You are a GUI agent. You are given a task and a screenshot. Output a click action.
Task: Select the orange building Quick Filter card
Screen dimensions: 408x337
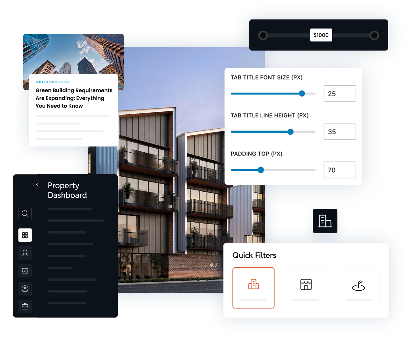coord(254,288)
